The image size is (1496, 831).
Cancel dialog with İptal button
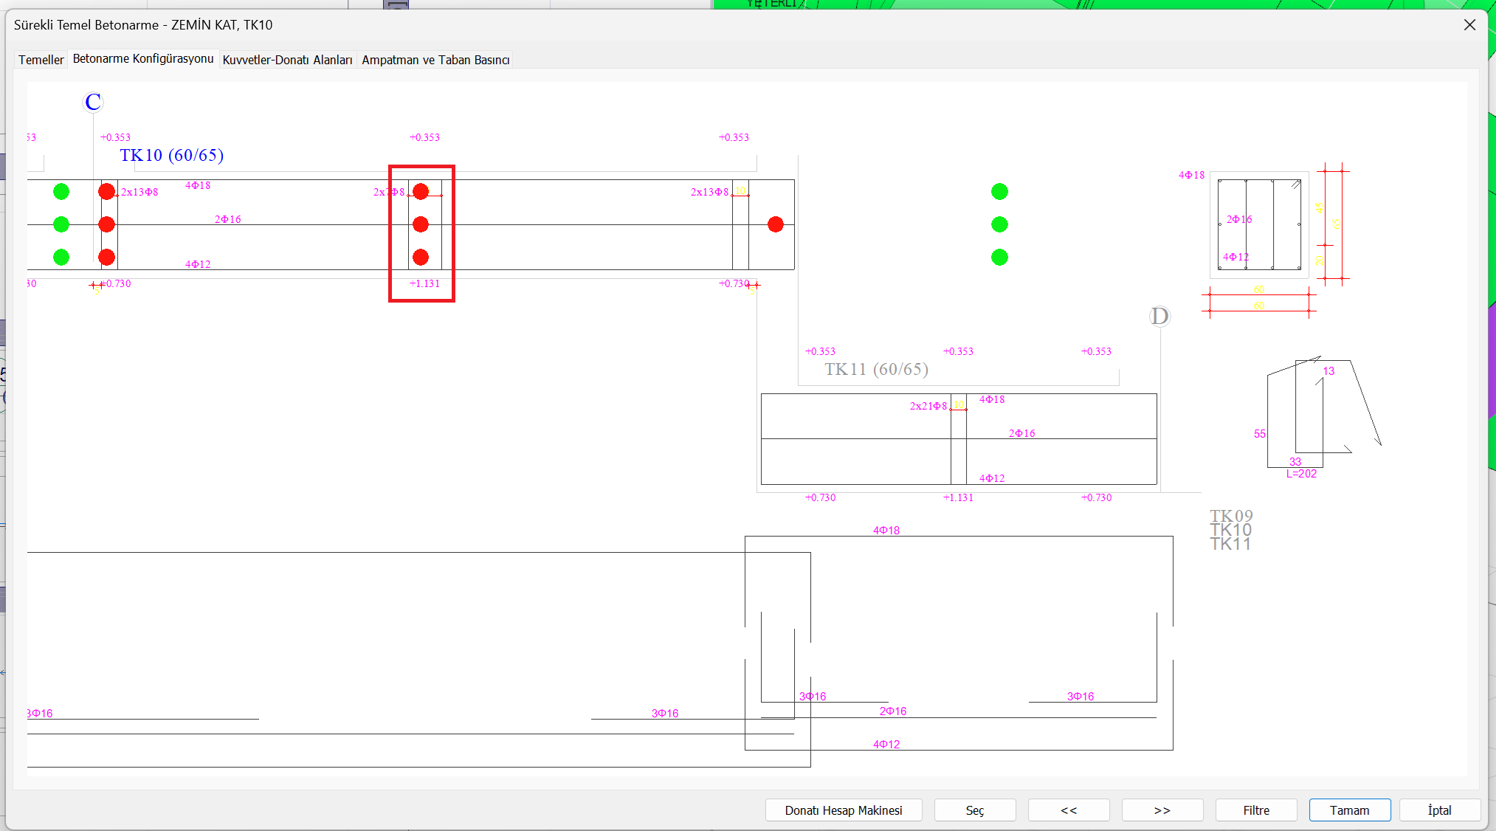(x=1439, y=810)
